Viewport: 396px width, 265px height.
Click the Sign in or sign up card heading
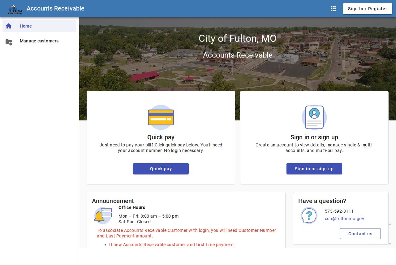coord(314,137)
